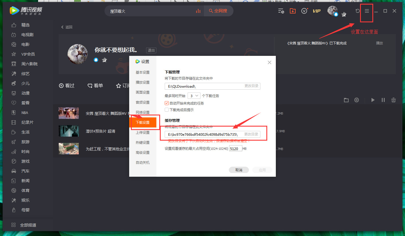The image size is (405, 236).
Task: Select the VIP icon in the top bar
Action: (316, 11)
